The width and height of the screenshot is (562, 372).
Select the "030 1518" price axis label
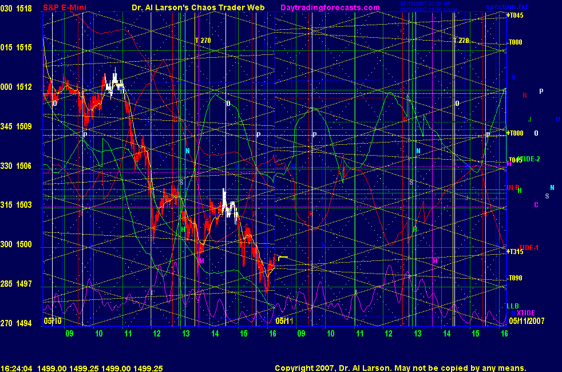tap(16, 8)
